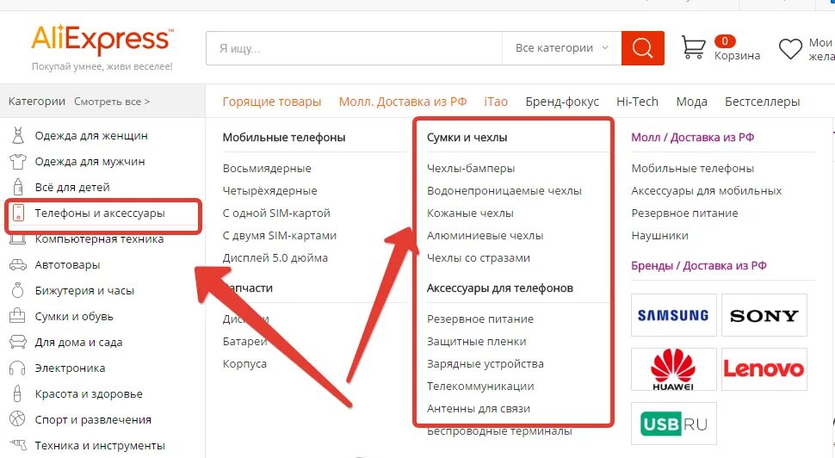The image size is (835, 458).
Task: Click the Телекоммуникации link
Action: 479,386
